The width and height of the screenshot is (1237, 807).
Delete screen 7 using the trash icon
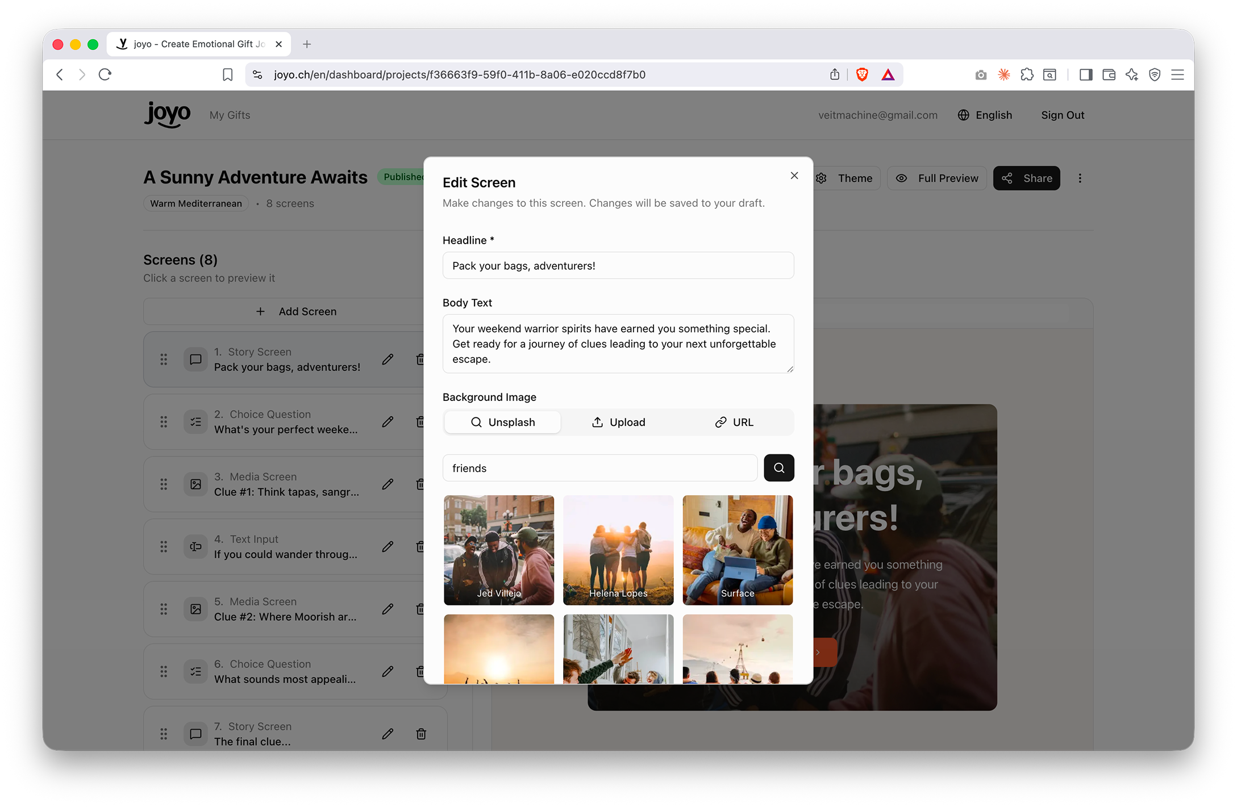(421, 734)
